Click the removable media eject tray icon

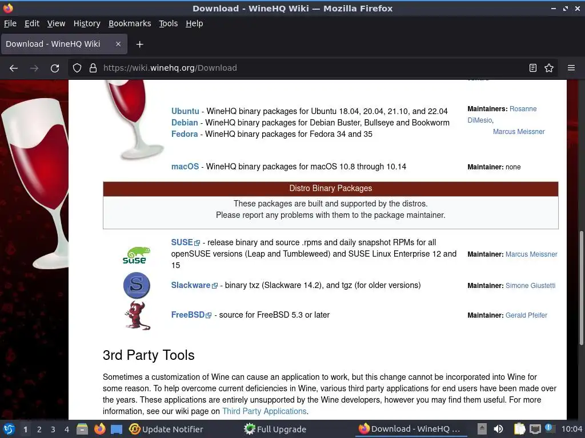tap(482, 429)
